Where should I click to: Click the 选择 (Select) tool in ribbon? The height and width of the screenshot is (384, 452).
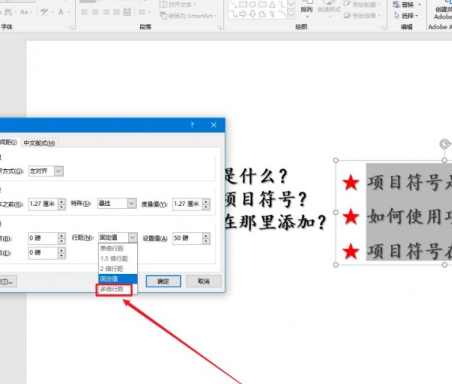tap(408, 15)
